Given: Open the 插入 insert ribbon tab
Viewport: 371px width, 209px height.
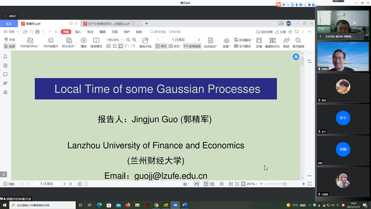Looking at the screenshot, I should tap(78, 32).
